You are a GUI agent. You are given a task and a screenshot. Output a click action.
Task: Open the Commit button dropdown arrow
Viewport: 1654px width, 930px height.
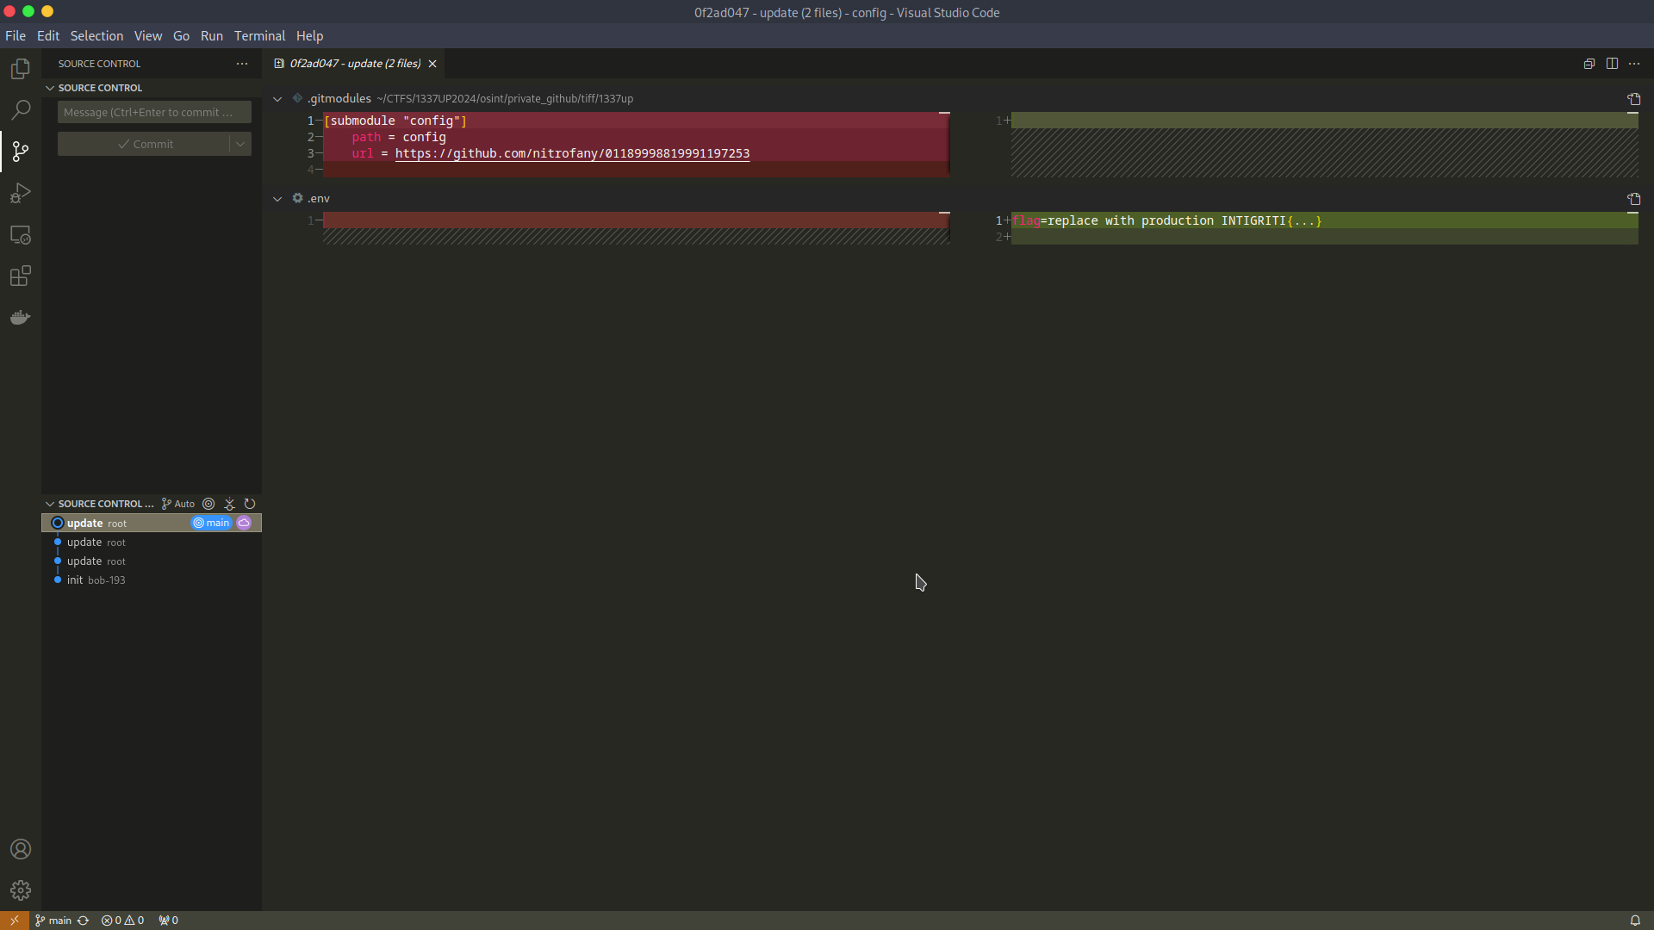click(x=241, y=144)
